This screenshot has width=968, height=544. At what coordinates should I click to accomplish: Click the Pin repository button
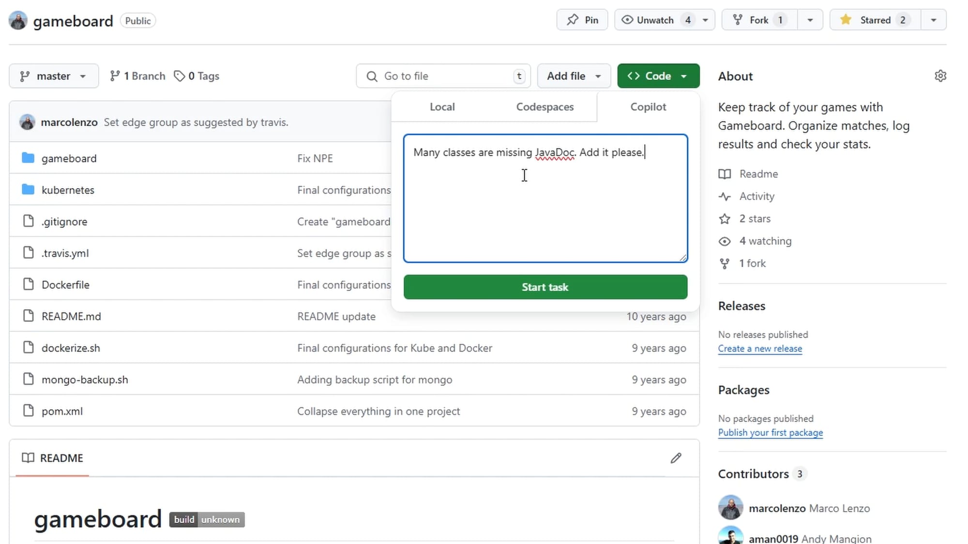pos(582,20)
